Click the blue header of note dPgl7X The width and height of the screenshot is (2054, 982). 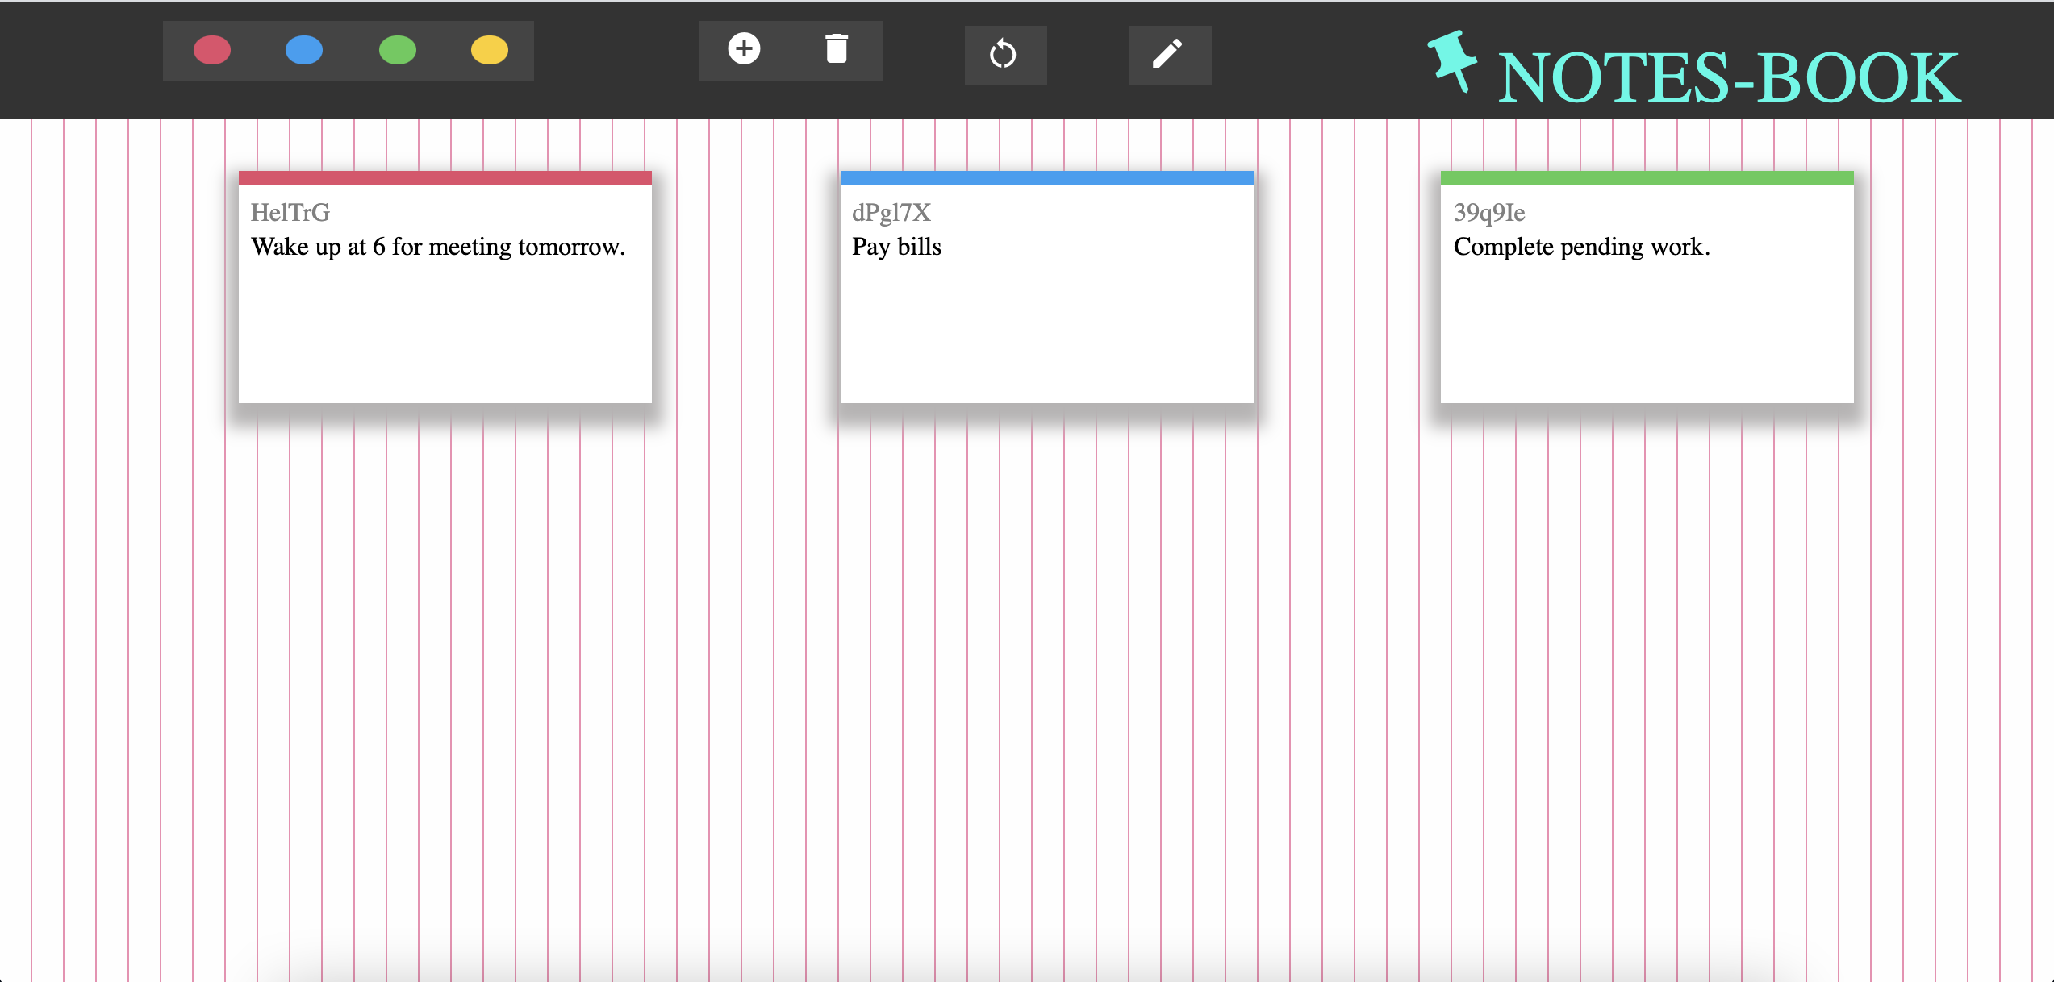click(1047, 178)
